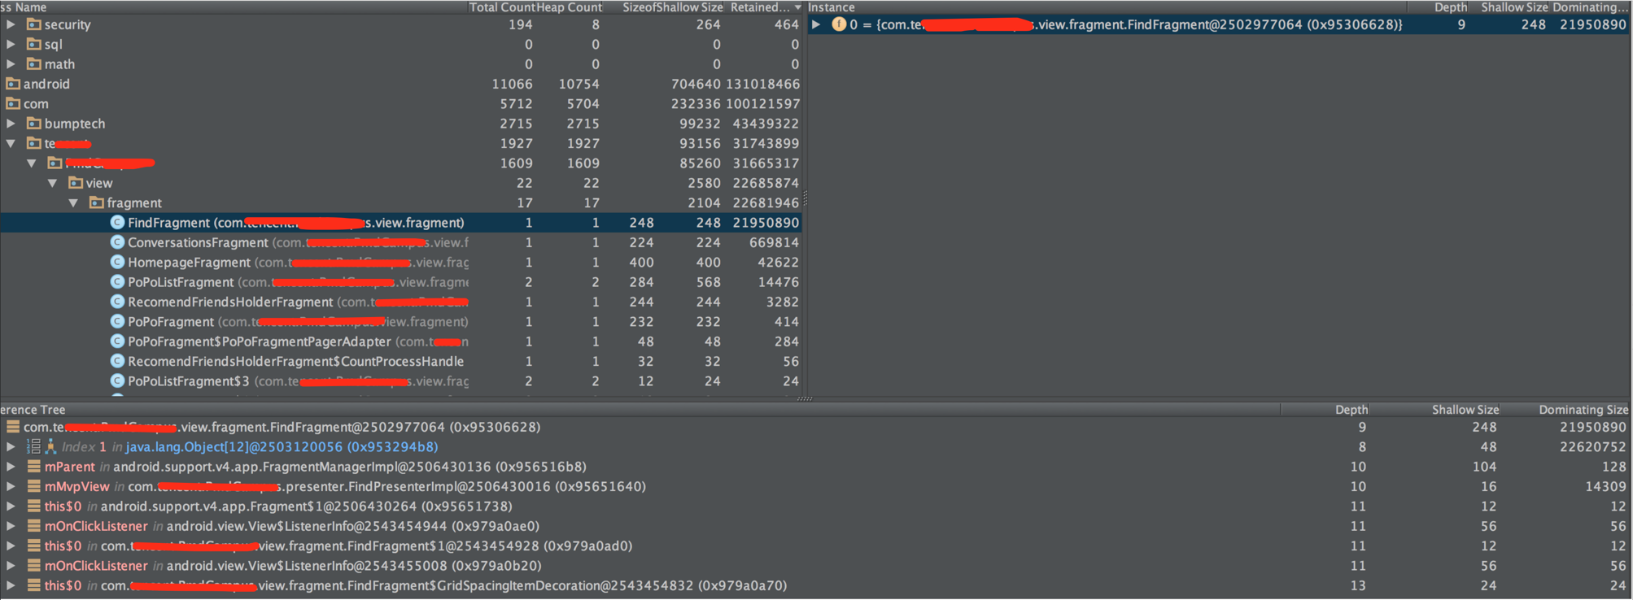Image resolution: width=1633 pixels, height=600 pixels.
Task: Click the class icon beside PoPoListFragment with count 284
Action: (117, 282)
